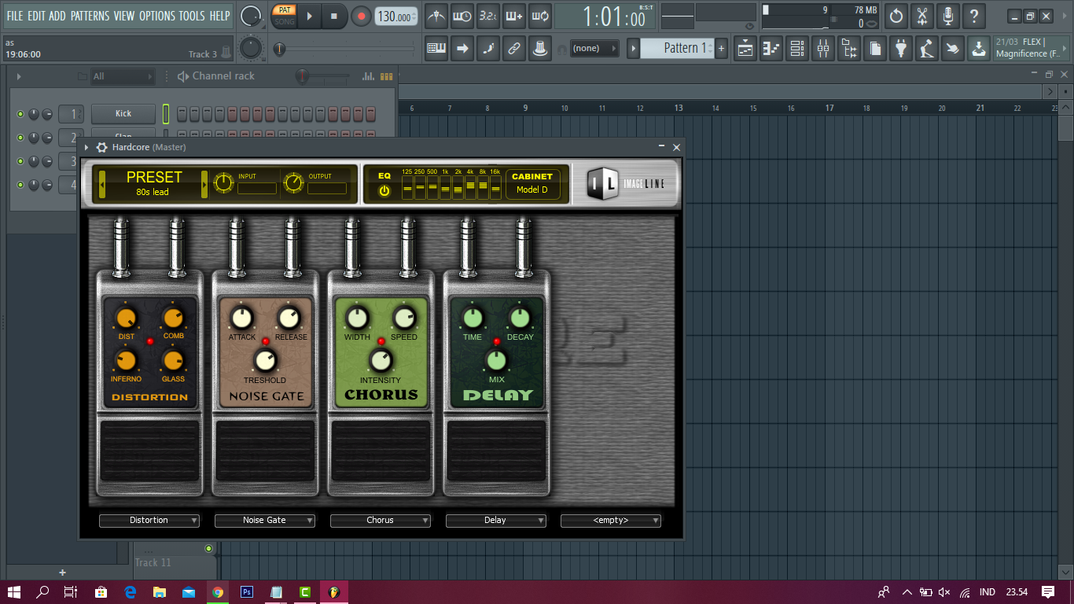
Task: Click the red record button
Action: 361,16
